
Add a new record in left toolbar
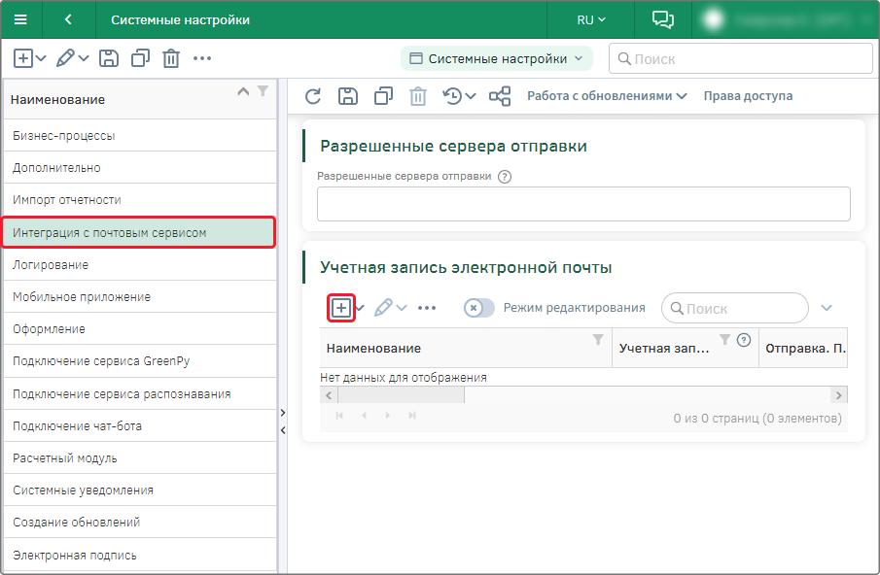coord(23,58)
